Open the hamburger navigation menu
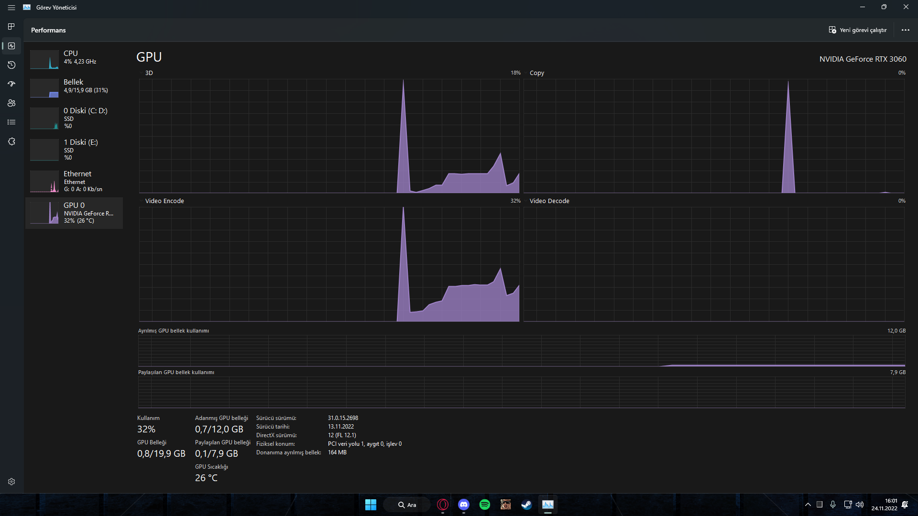918x516 pixels. (x=11, y=8)
